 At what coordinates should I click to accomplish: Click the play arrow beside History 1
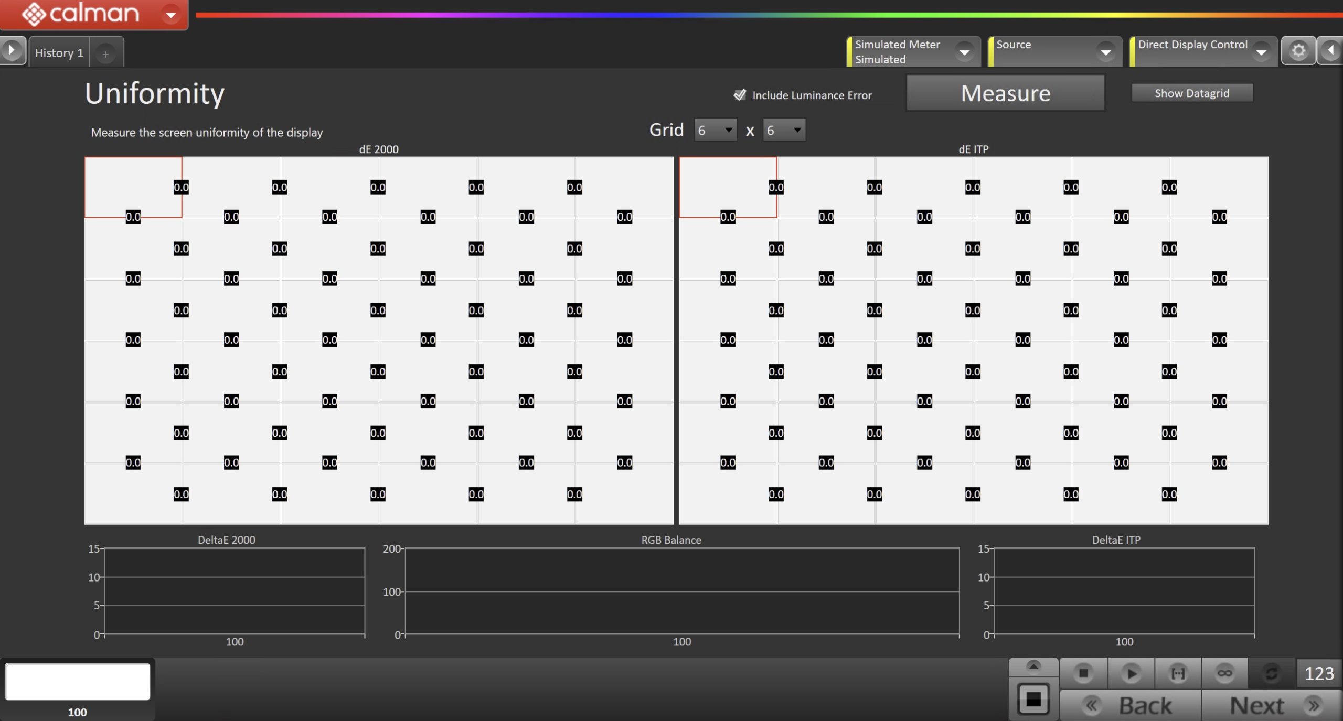pos(12,51)
